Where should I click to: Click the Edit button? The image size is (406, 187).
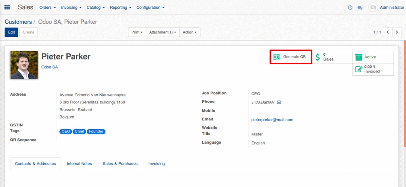pos(11,32)
